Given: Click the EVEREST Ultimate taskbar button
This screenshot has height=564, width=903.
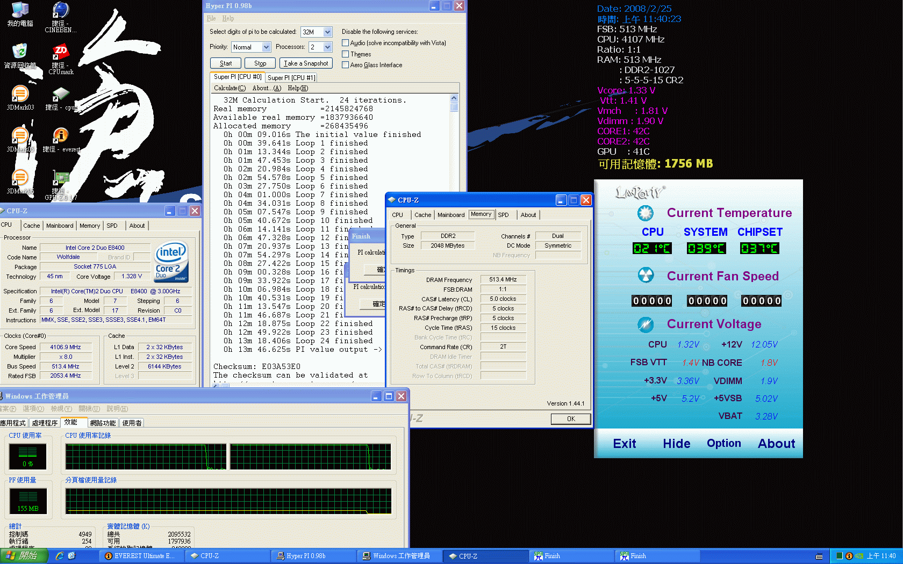Looking at the screenshot, I should (x=142, y=556).
